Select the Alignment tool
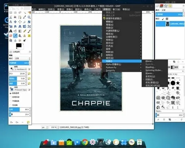 [x=20, y=22]
